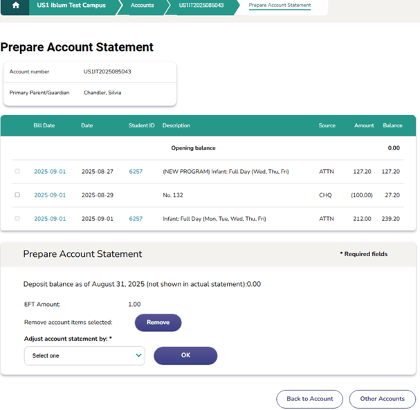
Task: Click the OK button
Action: pyautogui.click(x=185, y=356)
